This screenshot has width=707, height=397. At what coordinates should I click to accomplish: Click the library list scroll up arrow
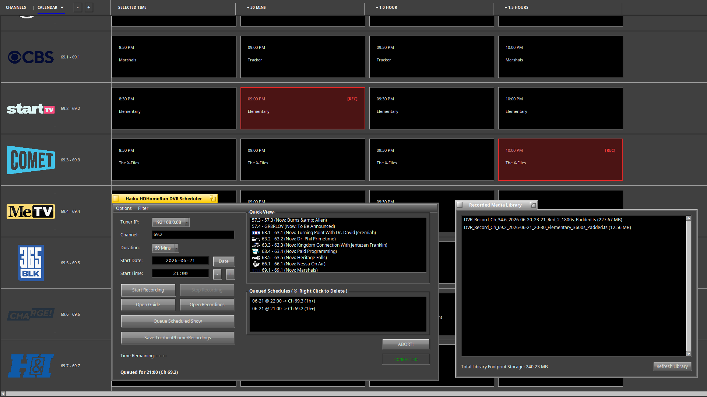point(689,218)
